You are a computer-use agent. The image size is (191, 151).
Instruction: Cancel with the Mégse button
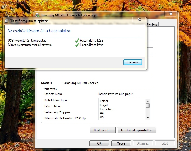tap(121, 143)
